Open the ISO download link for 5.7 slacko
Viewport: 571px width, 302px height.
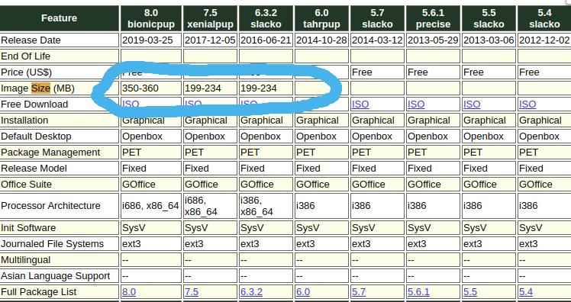[360, 104]
